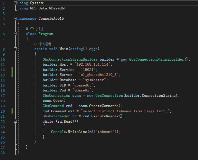This screenshot has width=198, height=160.
Task: Select line number 1 in the gutter
Action: point(3,3)
